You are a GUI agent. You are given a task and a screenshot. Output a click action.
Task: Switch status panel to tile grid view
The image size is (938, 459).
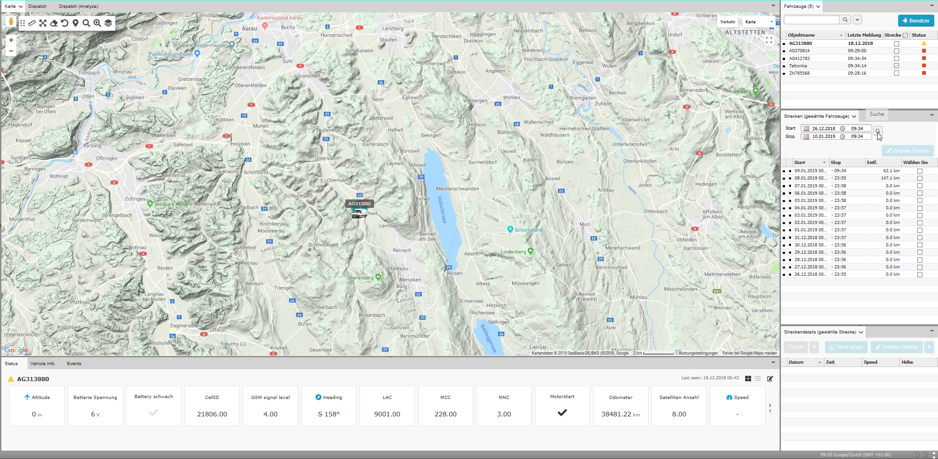(748, 378)
